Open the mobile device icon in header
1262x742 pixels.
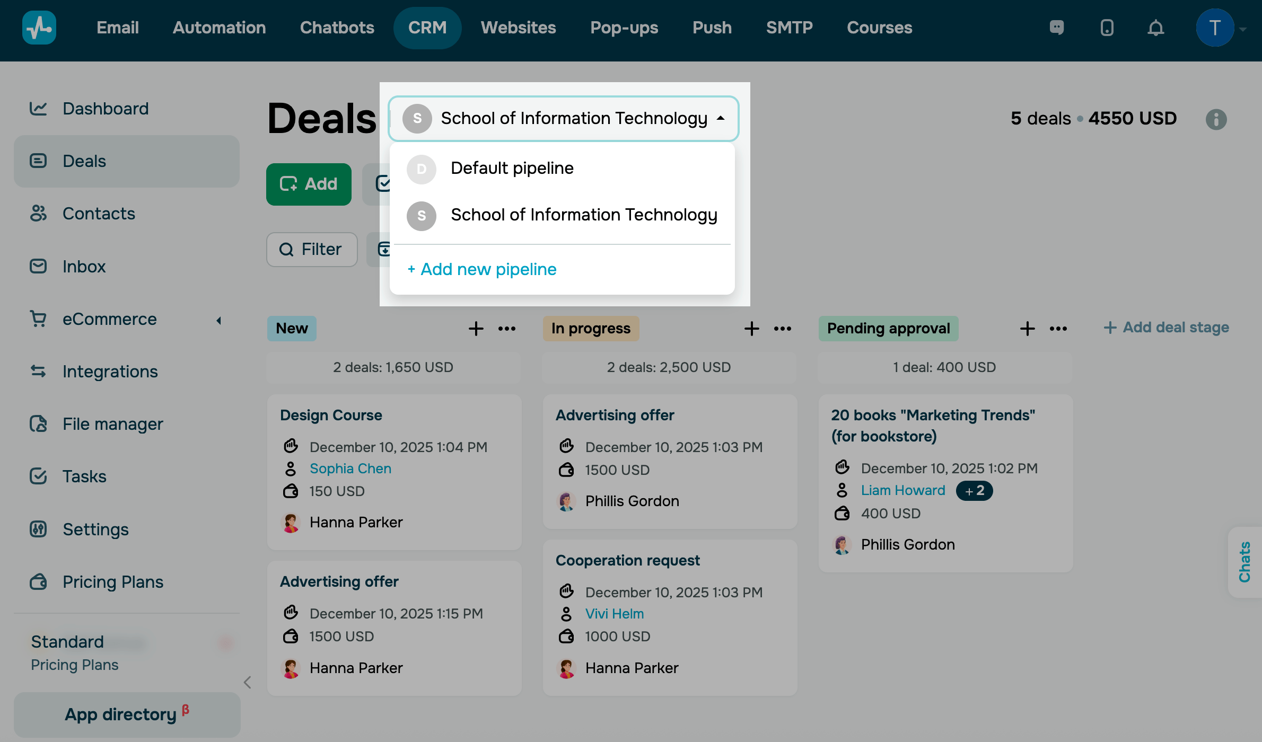coord(1107,28)
